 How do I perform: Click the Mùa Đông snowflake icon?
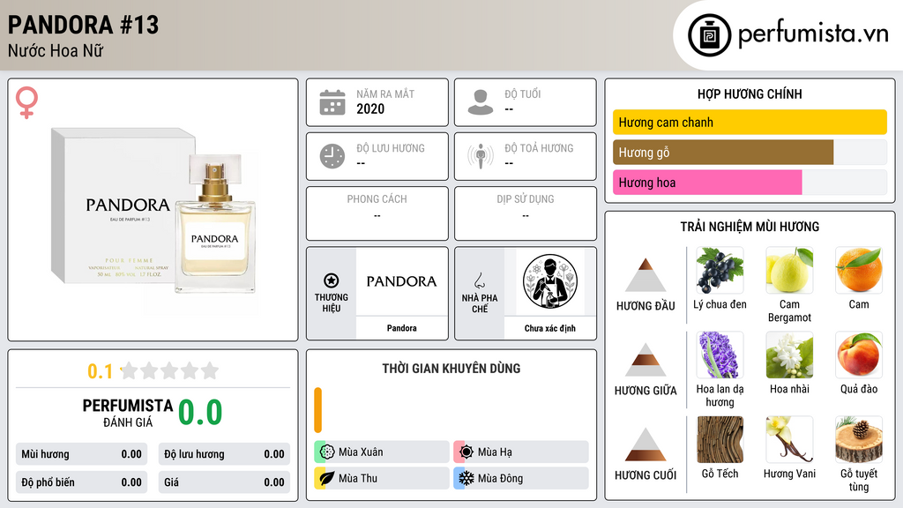(466, 478)
